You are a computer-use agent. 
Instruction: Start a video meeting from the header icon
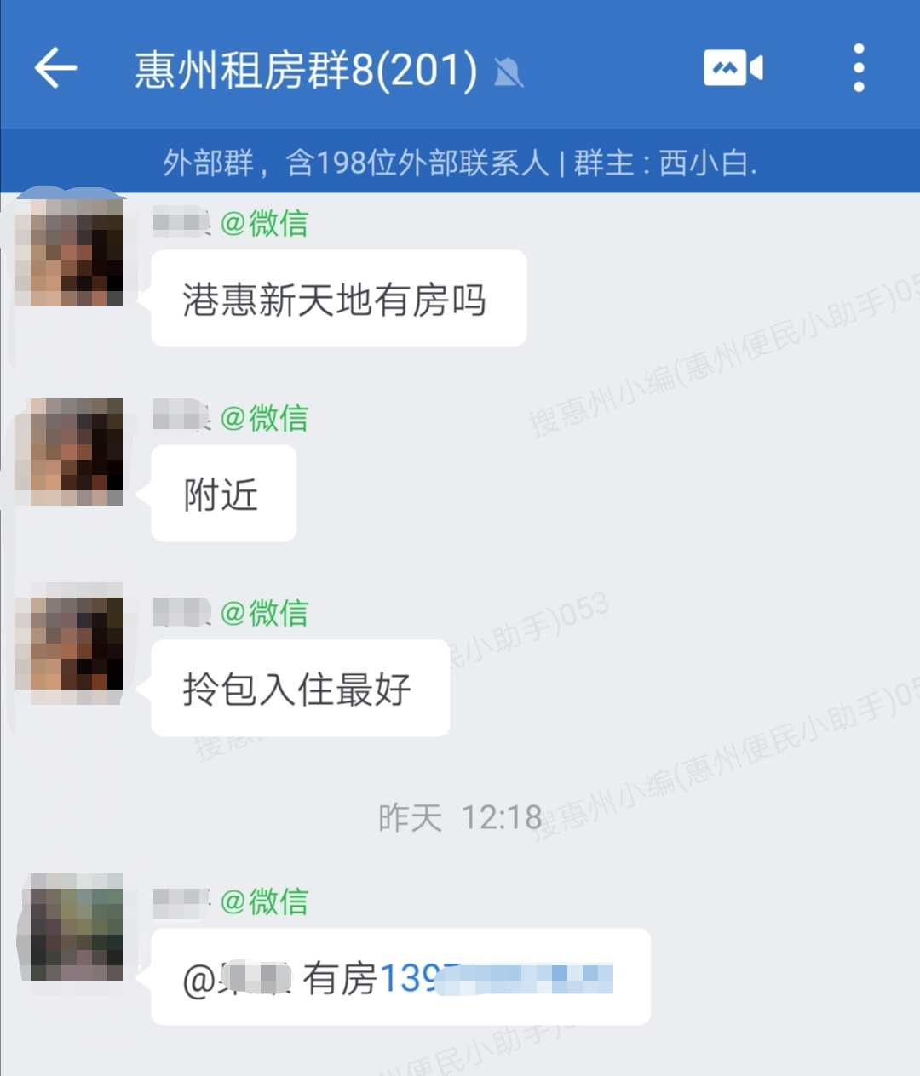click(x=733, y=68)
